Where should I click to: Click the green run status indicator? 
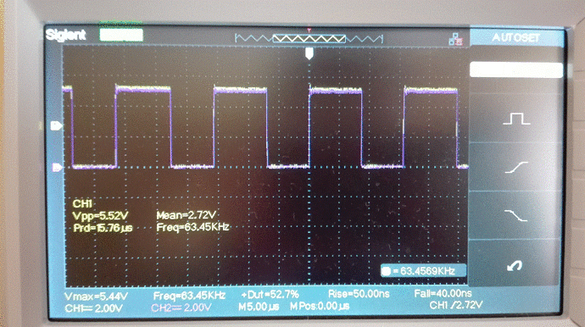(121, 35)
